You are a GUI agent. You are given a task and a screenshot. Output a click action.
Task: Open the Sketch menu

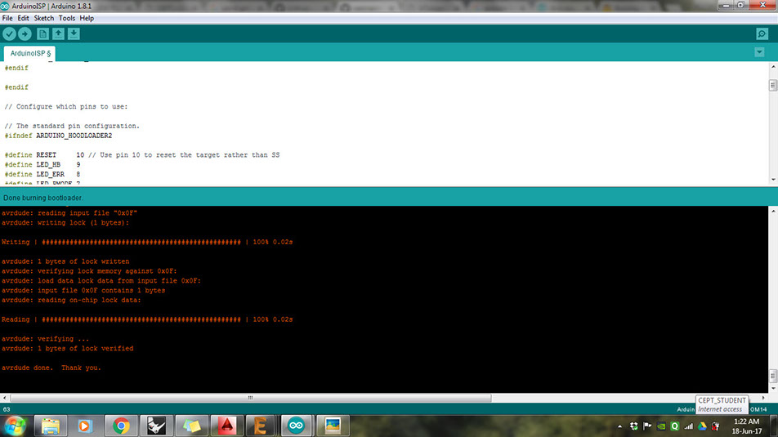(43, 18)
